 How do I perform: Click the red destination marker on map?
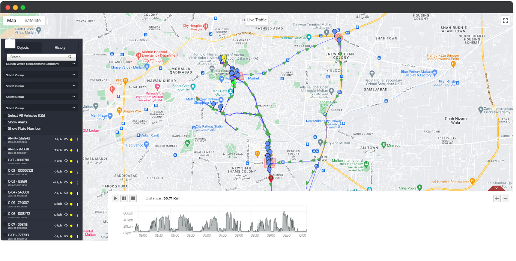[x=271, y=178]
